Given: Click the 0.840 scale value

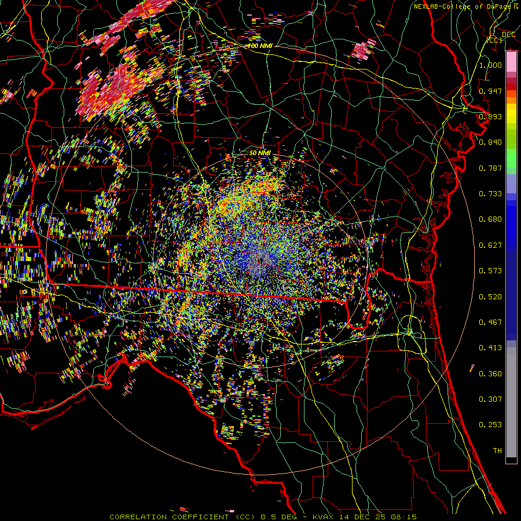Looking at the screenshot, I should [490, 142].
